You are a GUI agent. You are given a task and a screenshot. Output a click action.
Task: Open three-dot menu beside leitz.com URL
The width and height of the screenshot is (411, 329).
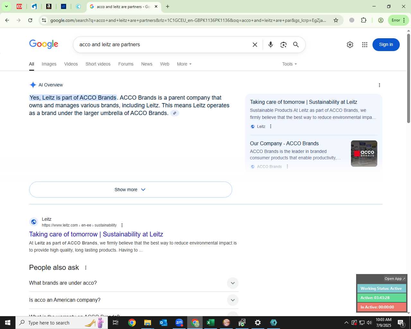122,225
